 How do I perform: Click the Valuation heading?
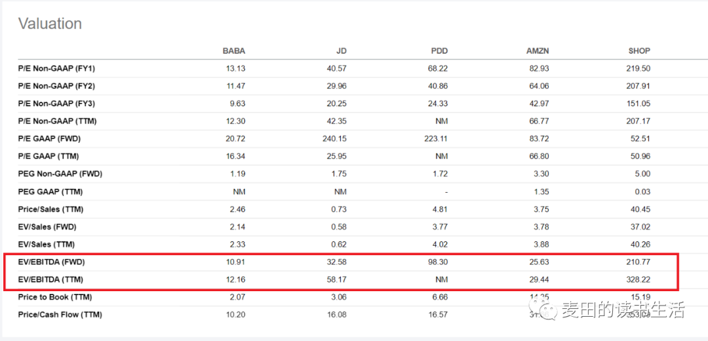[50, 24]
